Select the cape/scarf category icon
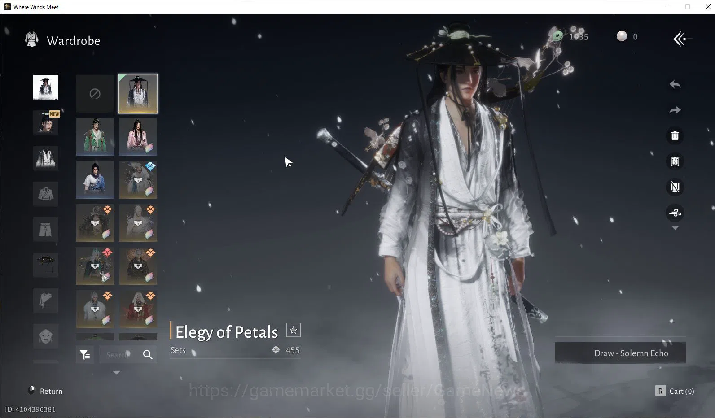The width and height of the screenshot is (715, 418). click(x=46, y=300)
